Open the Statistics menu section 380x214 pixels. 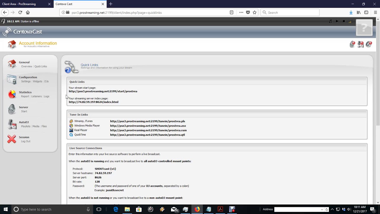pos(25,92)
